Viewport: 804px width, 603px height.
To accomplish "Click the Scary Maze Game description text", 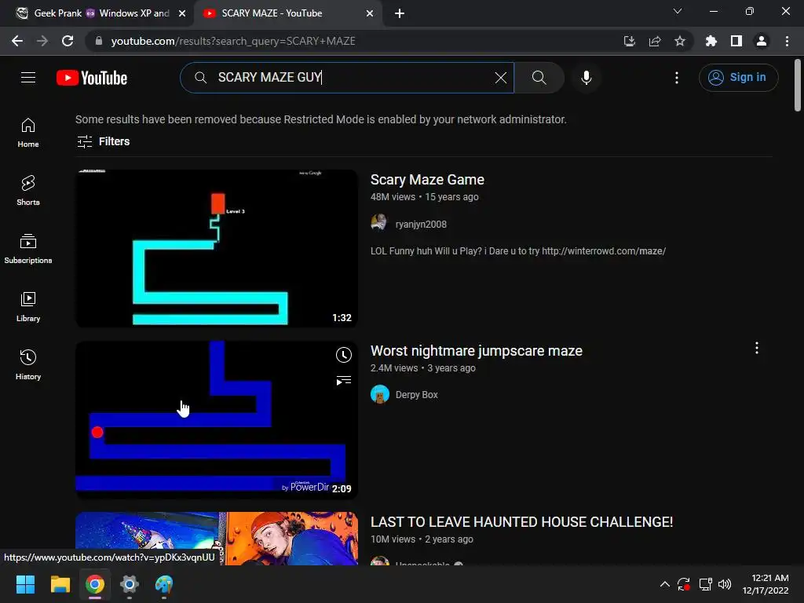I will point(518,251).
